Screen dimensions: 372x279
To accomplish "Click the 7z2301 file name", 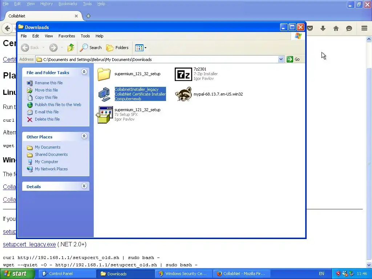I will coord(200,69).
